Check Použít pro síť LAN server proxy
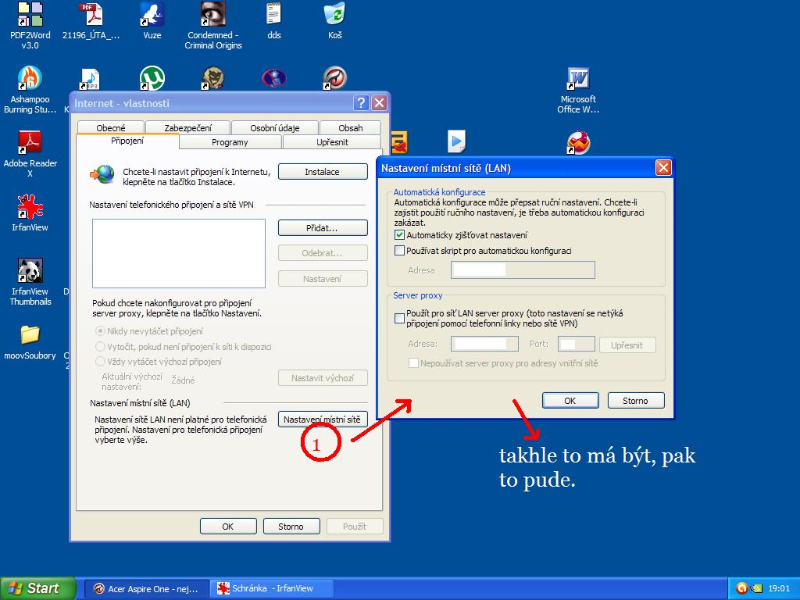The height and width of the screenshot is (600, 800). (399, 319)
